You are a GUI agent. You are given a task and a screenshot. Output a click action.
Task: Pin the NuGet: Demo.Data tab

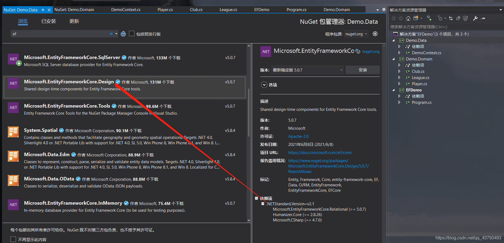[43, 10]
